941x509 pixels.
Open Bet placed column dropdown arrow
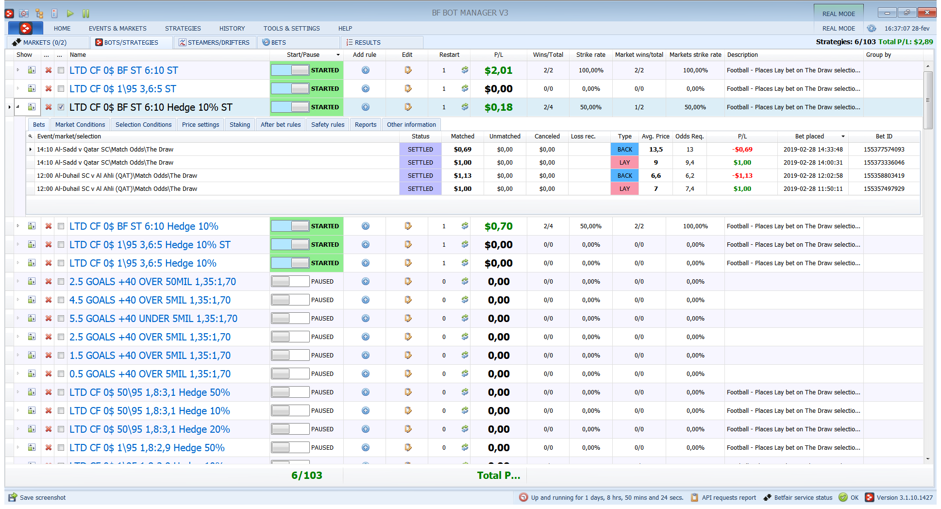coord(843,136)
